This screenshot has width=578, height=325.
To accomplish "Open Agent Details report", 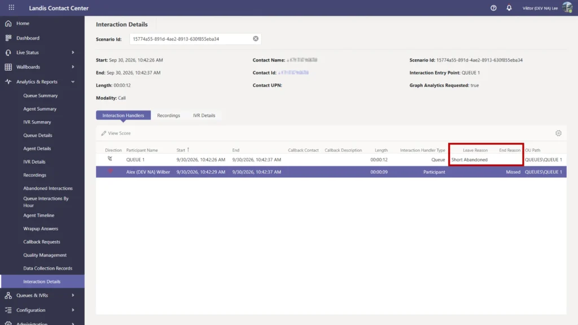I will [37, 148].
